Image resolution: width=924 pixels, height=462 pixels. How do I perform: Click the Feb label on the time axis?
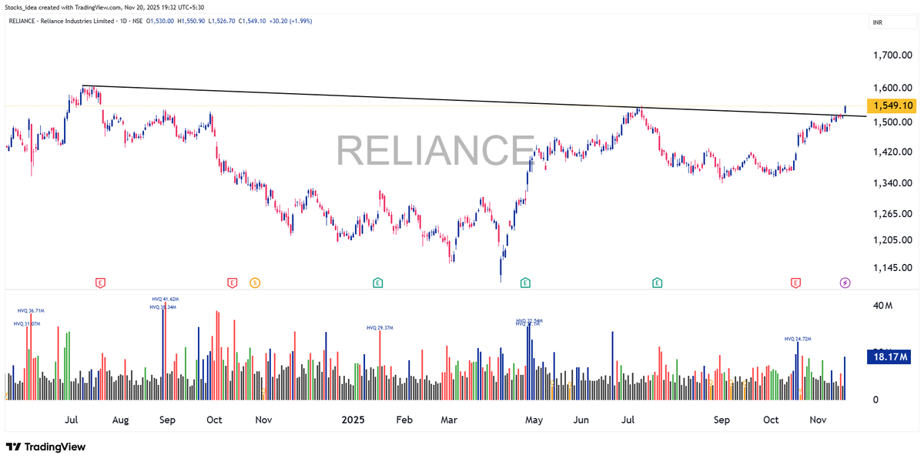403,420
